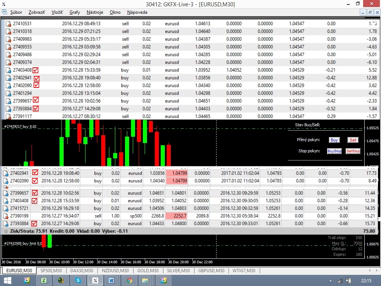Click the chart window icon beside Súbor
Image resolution: width=381 pixels, height=286 pixels.
4,12
